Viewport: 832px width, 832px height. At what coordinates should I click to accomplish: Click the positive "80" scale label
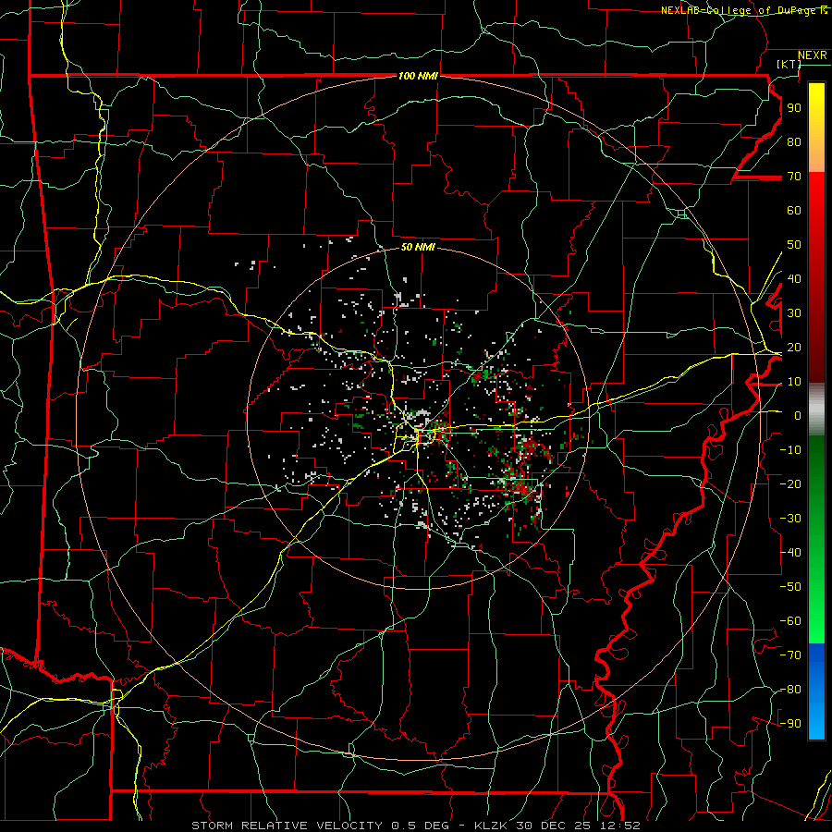pyautogui.click(x=794, y=142)
